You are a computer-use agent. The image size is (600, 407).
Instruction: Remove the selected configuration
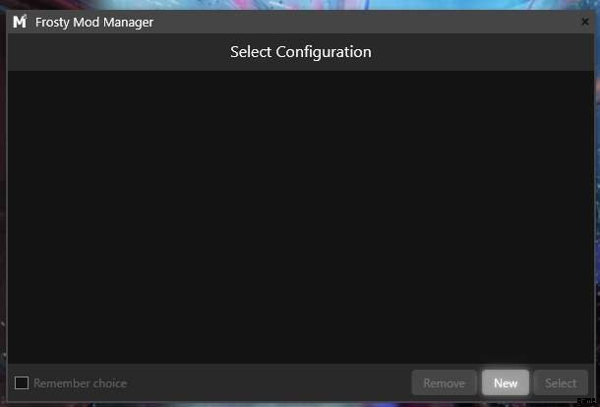point(444,383)
